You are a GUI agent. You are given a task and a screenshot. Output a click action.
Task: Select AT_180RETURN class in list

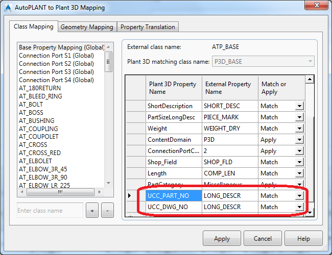[x=40, y=88]
